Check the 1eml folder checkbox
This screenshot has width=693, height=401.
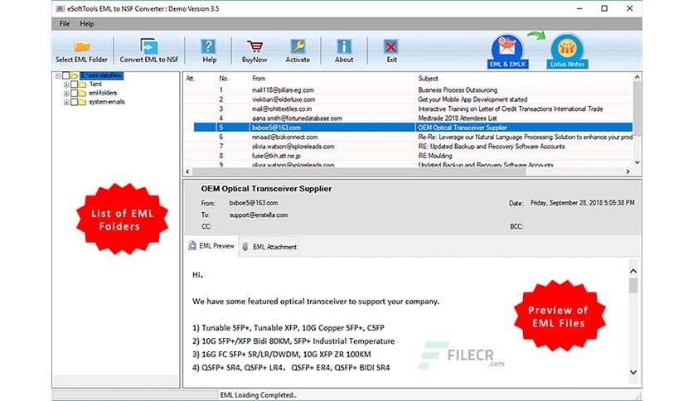75,85
